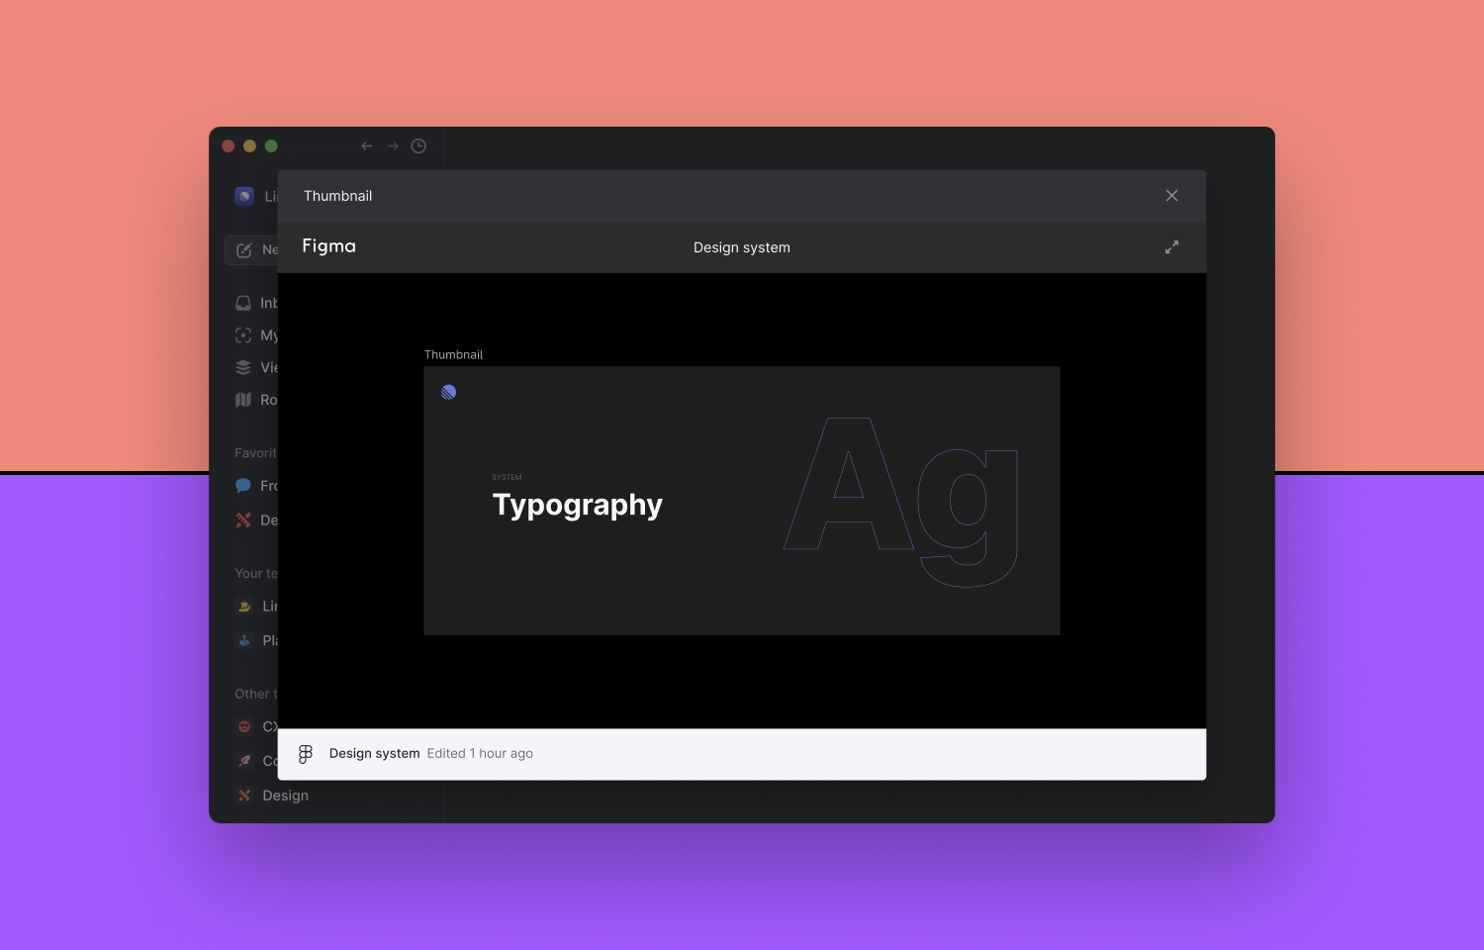Go back with the left arrow
Image resolution: width=1484 pixels, height=950 pixels.
click(366, 146)
